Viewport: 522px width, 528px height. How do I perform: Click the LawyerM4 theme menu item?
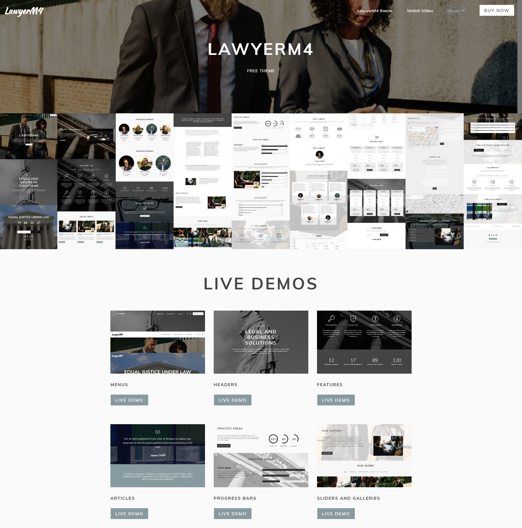(376, 11)
